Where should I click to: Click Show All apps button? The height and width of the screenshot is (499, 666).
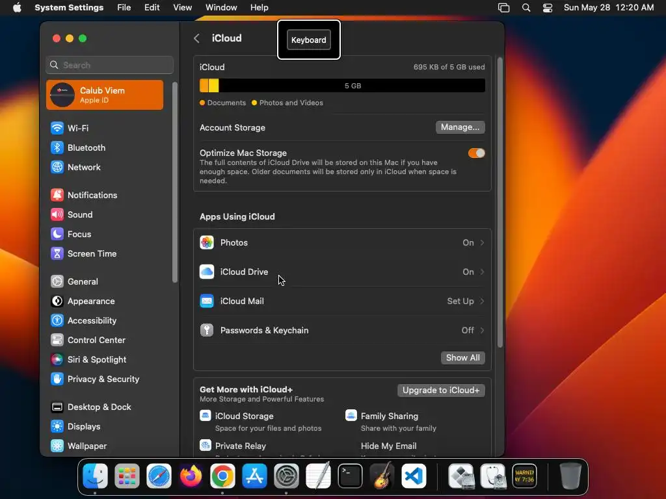[x=462, y=358]
